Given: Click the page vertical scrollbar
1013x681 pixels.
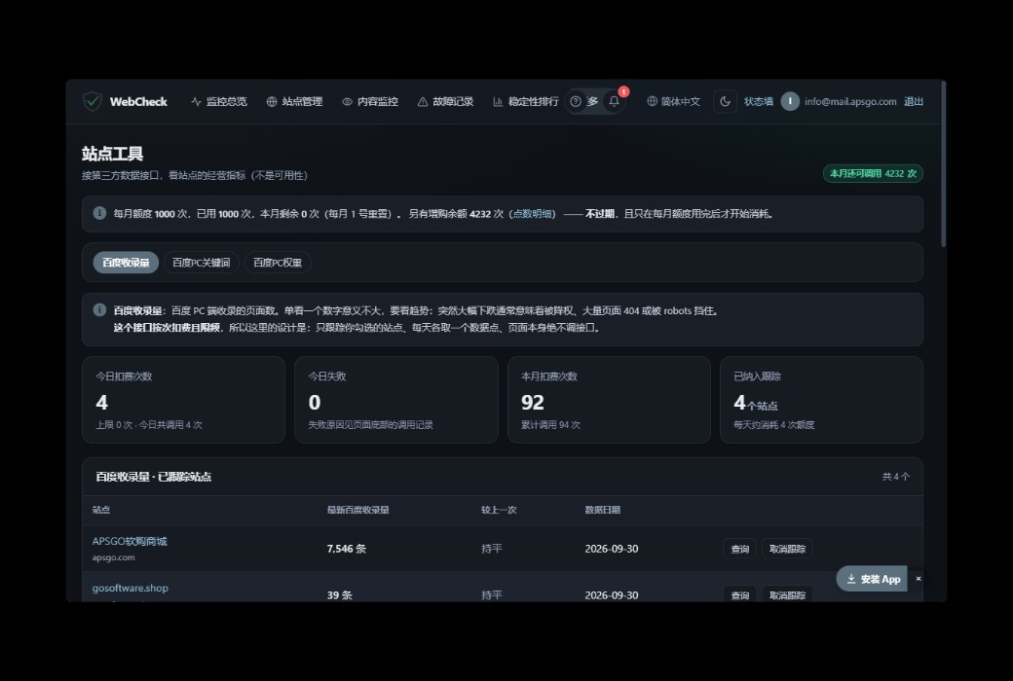Looking at the screenshot, I should coord(943,164).
